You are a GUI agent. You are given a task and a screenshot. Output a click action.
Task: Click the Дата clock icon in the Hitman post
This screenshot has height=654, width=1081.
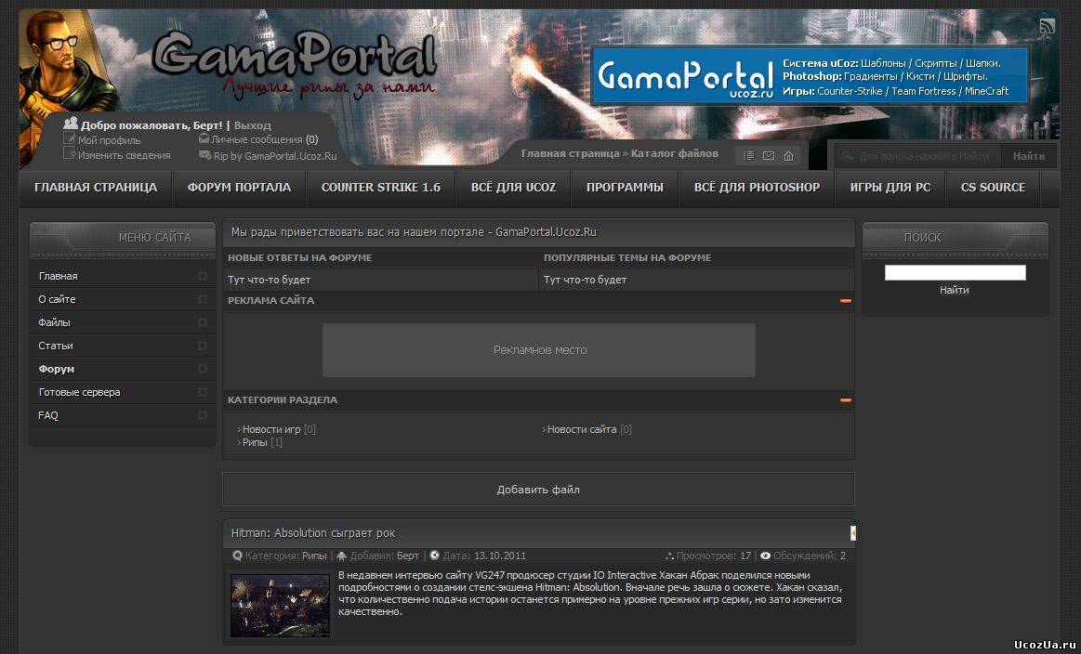(x=434, y=556)
